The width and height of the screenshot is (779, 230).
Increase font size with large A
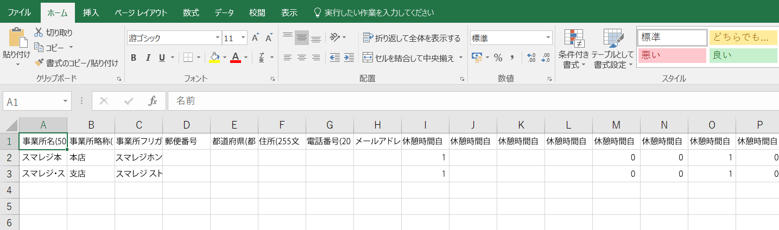pos(255,38)
